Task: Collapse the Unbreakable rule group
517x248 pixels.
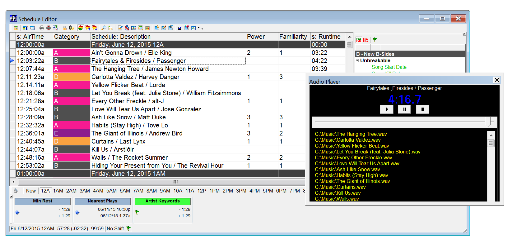Action: click(x=357, y=61)
